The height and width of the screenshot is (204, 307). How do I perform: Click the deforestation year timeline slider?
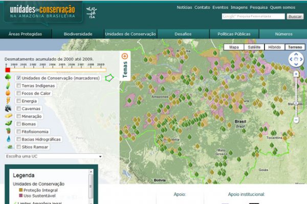point(56,68)
